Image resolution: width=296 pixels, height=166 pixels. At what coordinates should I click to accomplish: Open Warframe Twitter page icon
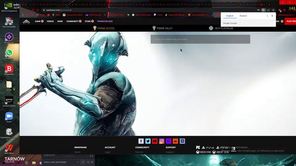[148, 141]
